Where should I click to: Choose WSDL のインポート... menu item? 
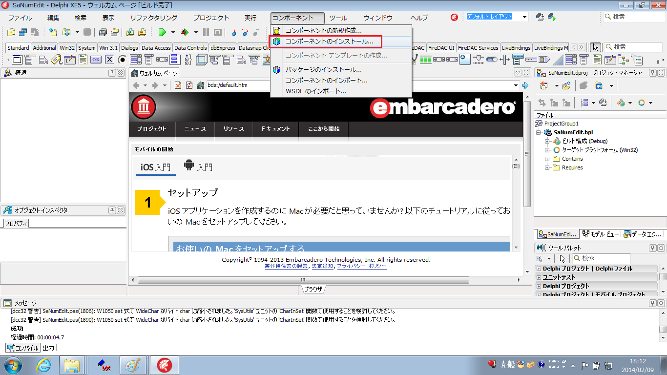coord(341,91)
